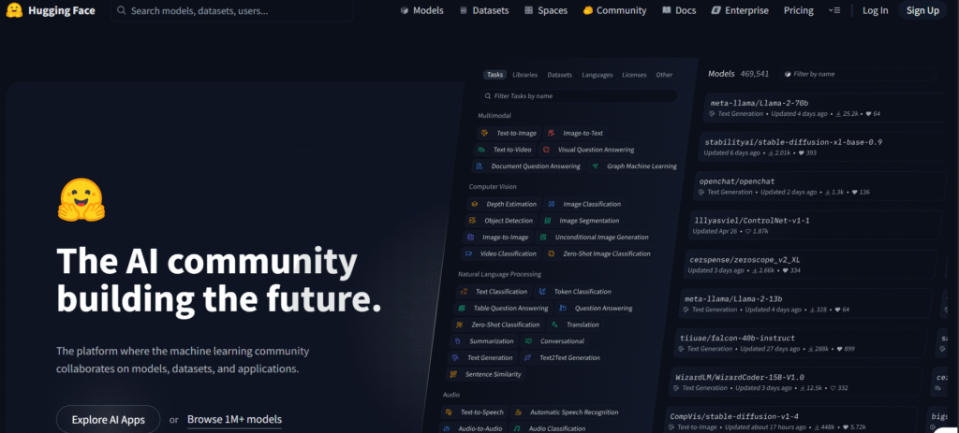This screenshot has height=433, width=959.
Task: Click the Explore AI Apps button
Action: click(x=109, y=420)
